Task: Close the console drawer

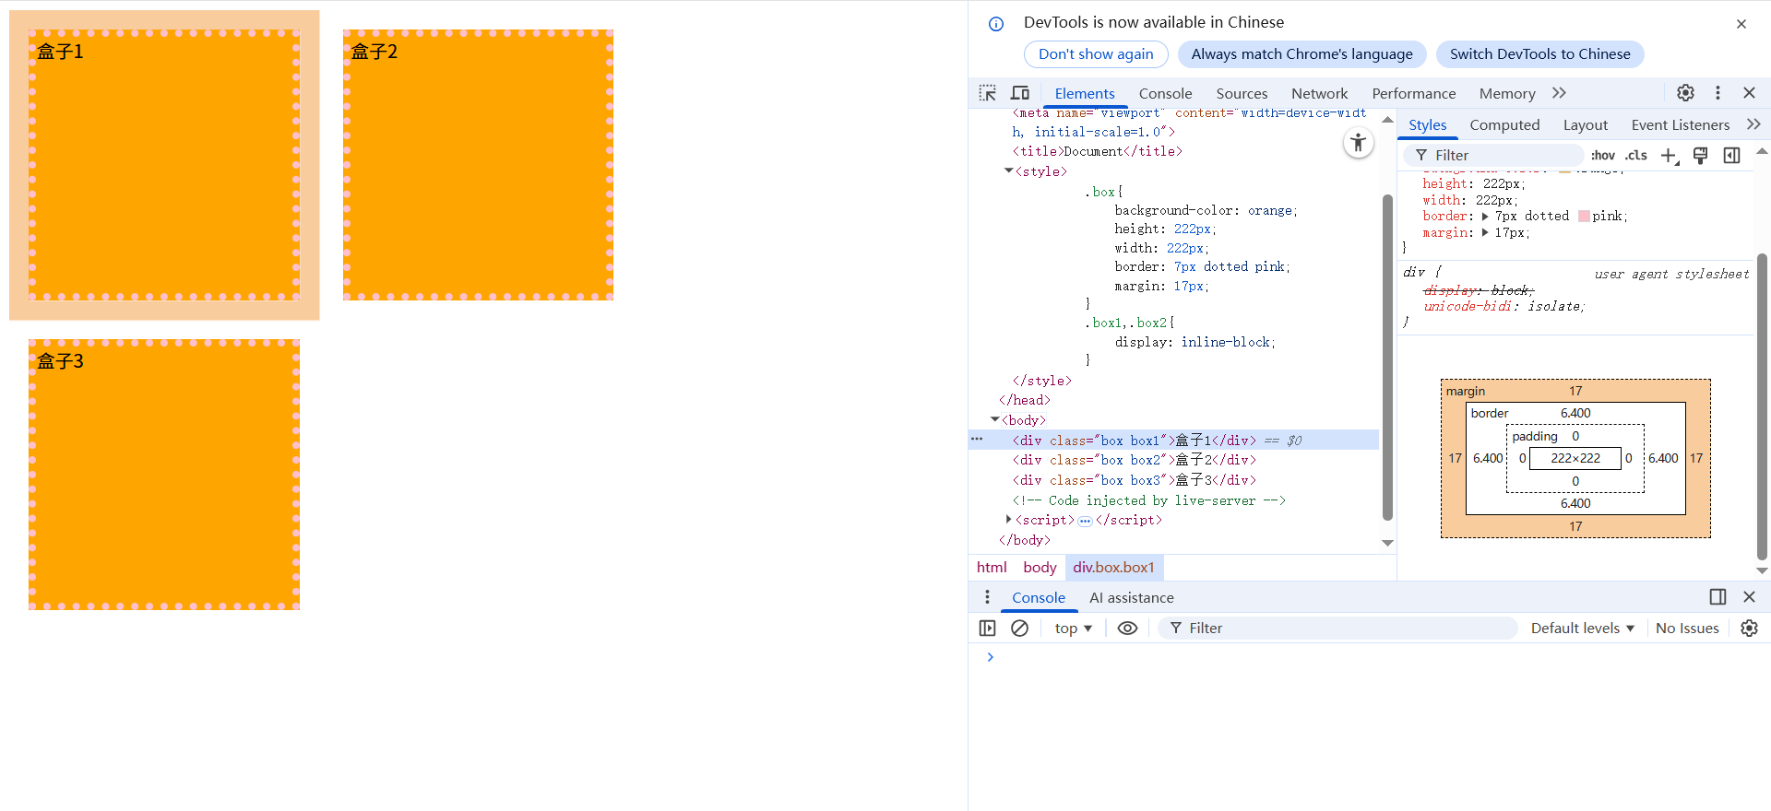Action: coord(1749,597)
